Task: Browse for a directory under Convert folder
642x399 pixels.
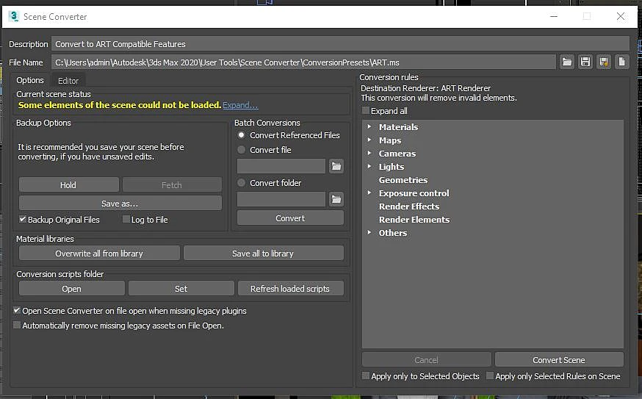Action: (336, 199)
